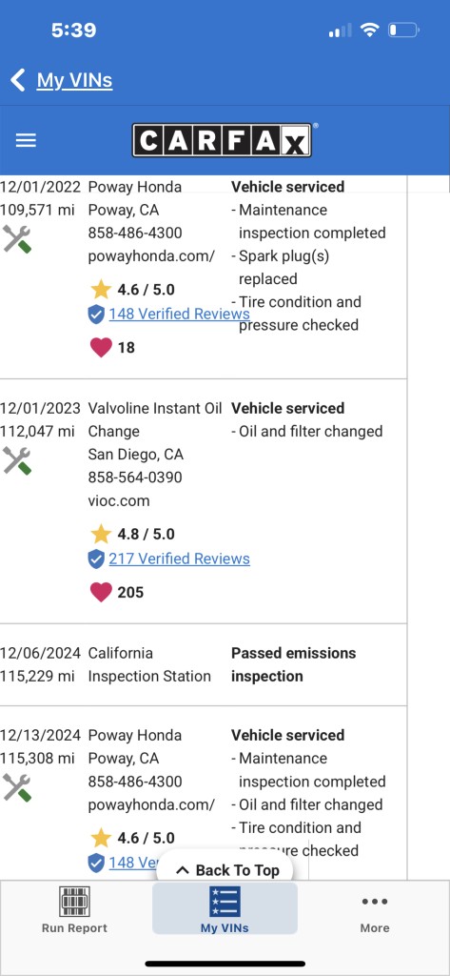Image resolution: width=450 pixels, height=976 pixels.
Task: Tap the vioc.com website text
Action: click(119, 500)
